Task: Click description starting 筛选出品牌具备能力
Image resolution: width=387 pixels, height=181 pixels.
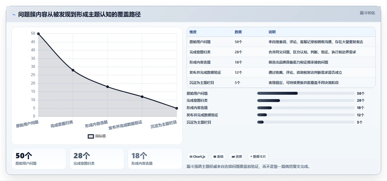Action: (298, 62)
